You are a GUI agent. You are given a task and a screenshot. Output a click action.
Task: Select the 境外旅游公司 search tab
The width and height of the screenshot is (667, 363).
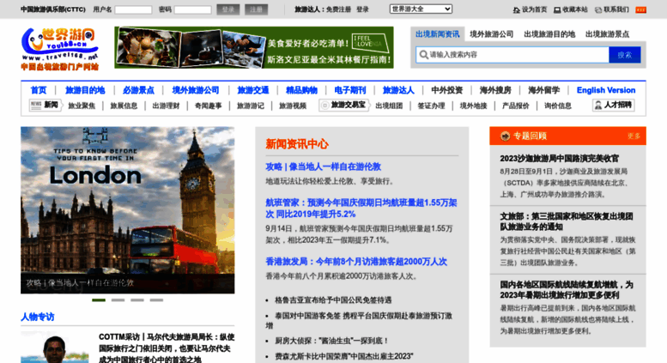point(491,34)
